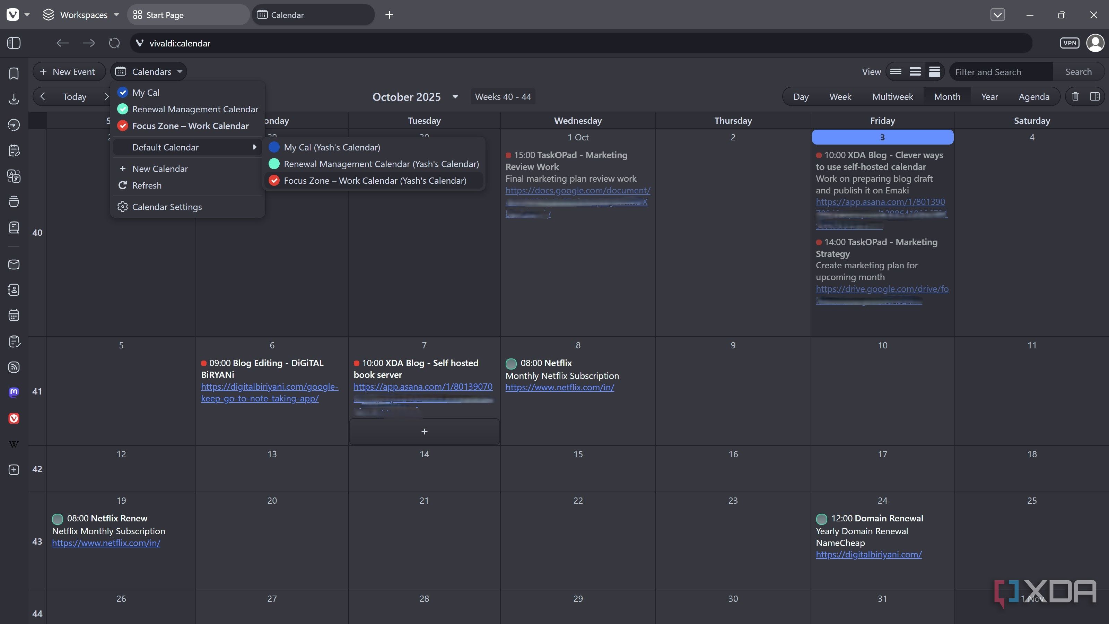Open the Mastodon web panel
The height and width of the screenshot is (624, 1109).
tap(14, 392)
